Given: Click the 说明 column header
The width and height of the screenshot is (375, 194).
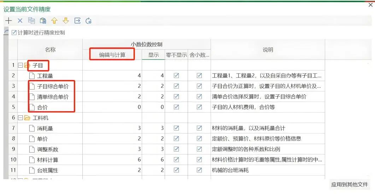Looking at the screenshot, I should (x=268, y=50).
